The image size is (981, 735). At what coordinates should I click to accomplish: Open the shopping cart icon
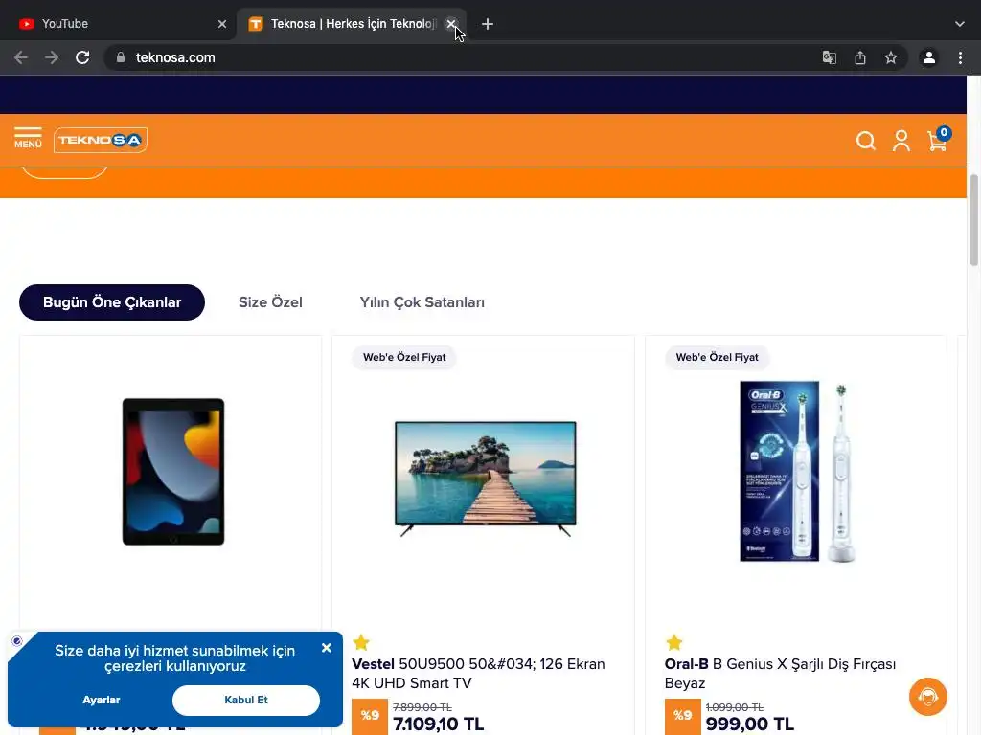(x=938, y=140)
